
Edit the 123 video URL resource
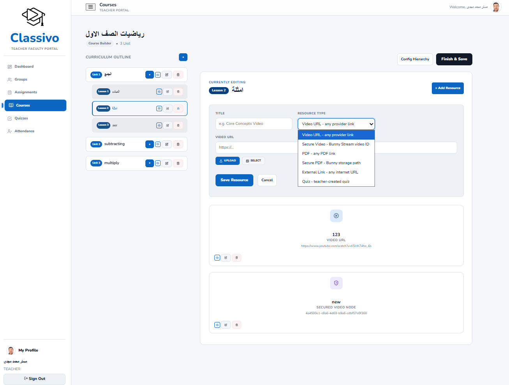coord(226,257)
